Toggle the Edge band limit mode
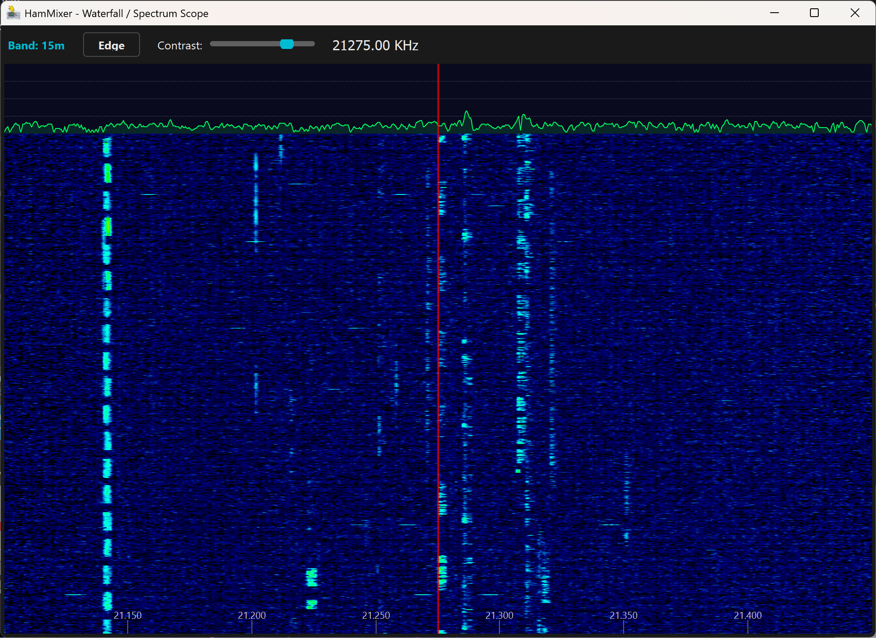The image size is (876, 638). [111, 45]
